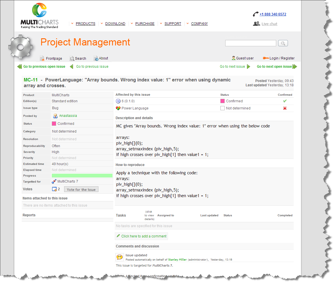Click the Project Management gear icon

(x=20, y=47)
